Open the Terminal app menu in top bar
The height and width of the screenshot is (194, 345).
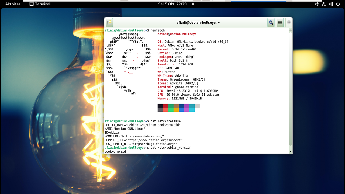click(40, 4)
